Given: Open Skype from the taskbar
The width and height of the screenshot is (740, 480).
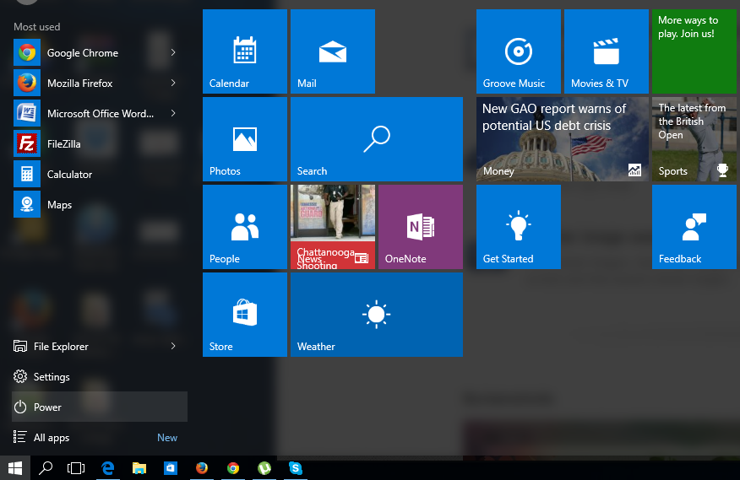Looking at the screenshot, I should (x=296, y=467).
